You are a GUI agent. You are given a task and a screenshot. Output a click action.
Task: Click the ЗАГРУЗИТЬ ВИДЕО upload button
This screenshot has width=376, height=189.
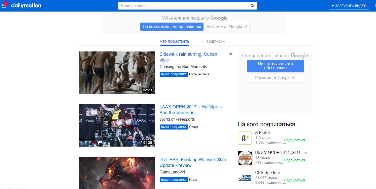[349, 6]
